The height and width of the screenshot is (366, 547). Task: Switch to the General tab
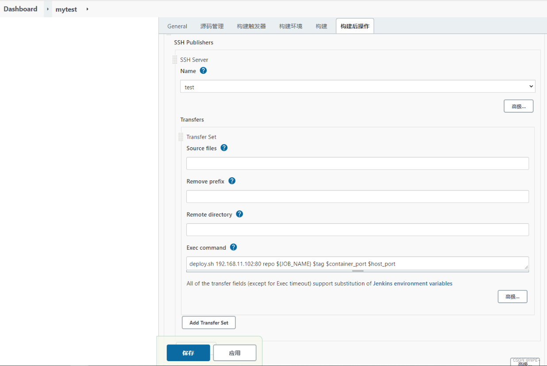[x=177, y=26]
